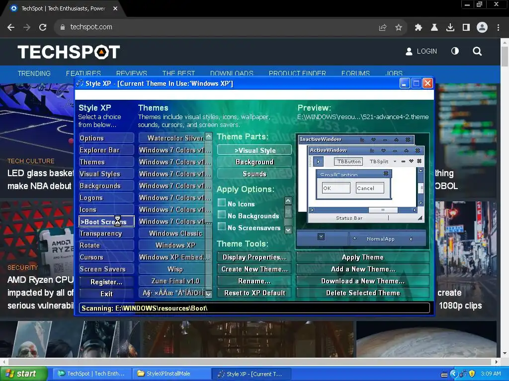Open Screen Savers section
Screen dimensions: 509x381
(106, 269)
